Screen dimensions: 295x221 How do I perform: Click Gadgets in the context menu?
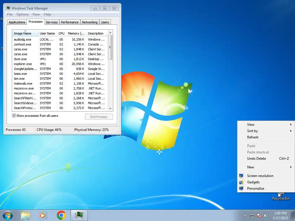point(266,182)
